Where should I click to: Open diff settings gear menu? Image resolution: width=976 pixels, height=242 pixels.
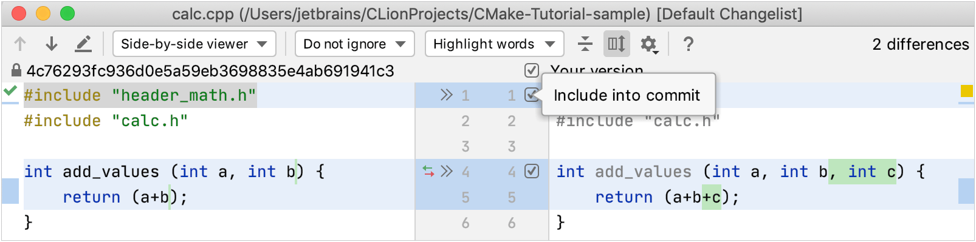coord(649,44)
